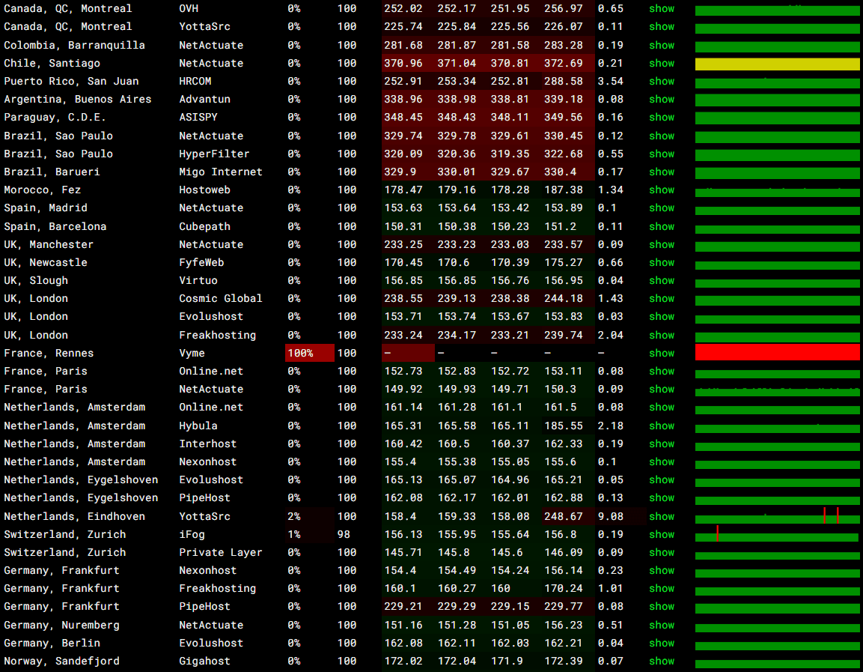Click show link for Canada Montreal OVH row
The height and width of the screenshot is (672, 863).
[x=661, y=9]
